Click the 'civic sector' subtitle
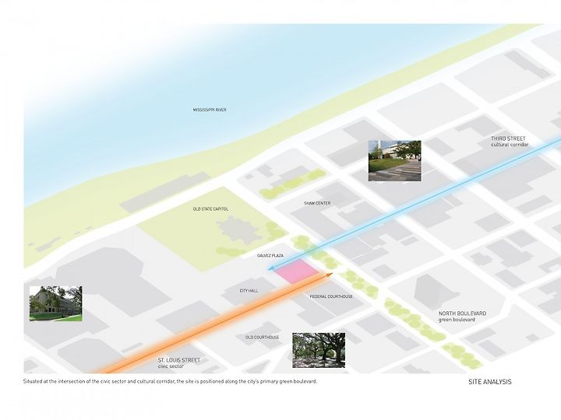The width and height of the screenshot is (561, 420). point(171,366)
